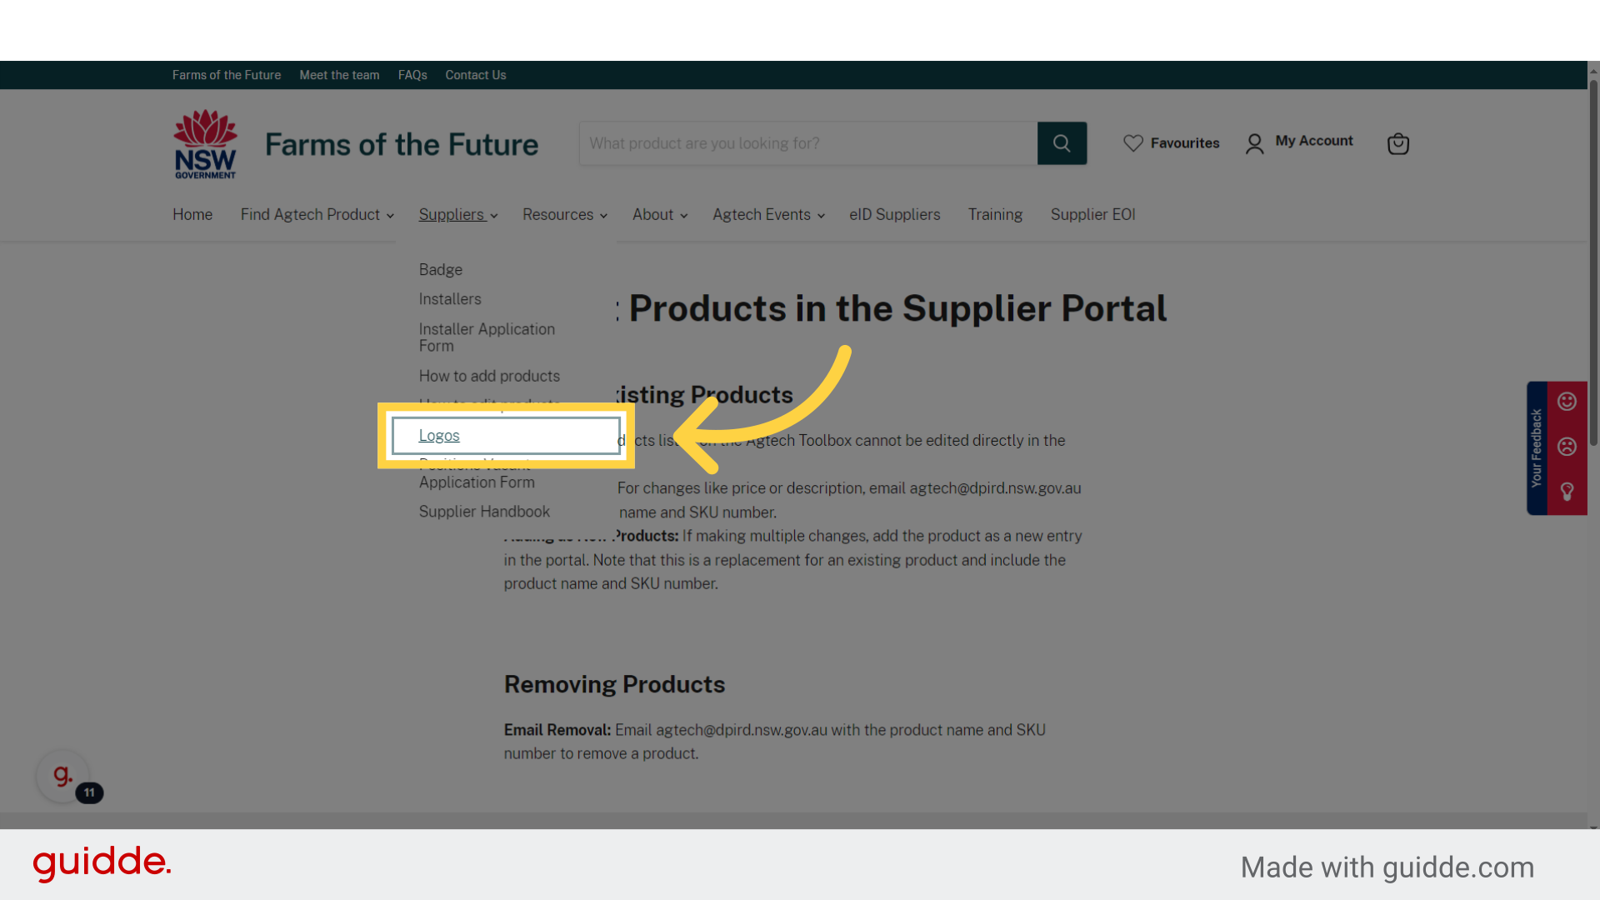The height and width of the screenshot is (900, 1600).
Task: Click the Your Feedback side tab
Action: pyautogui.click(x=1537, y=448)
